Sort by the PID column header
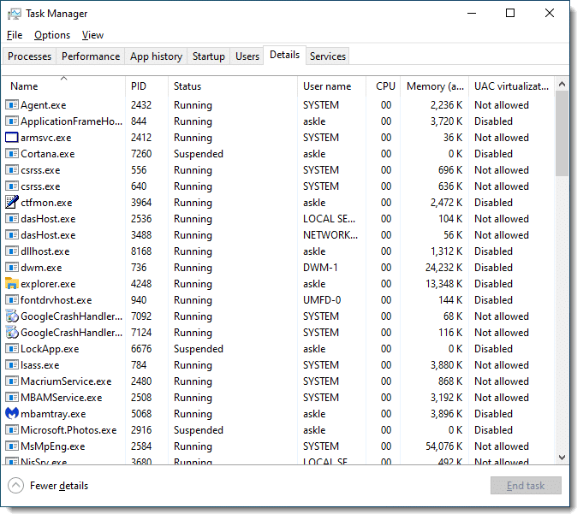This screenshot has height=520, width=583. [x=147, y=86]
